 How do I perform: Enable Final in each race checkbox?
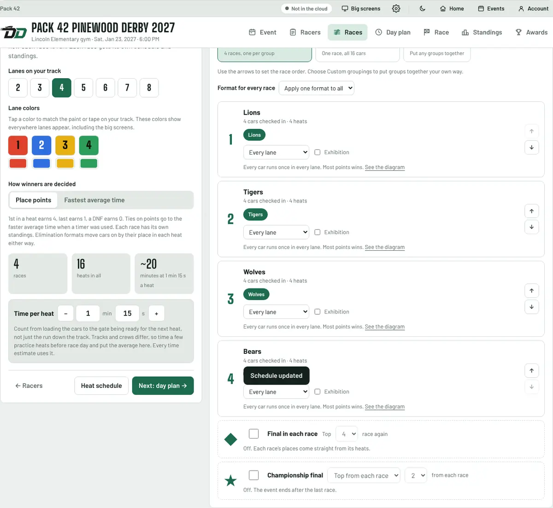click(x=253, y=433)
